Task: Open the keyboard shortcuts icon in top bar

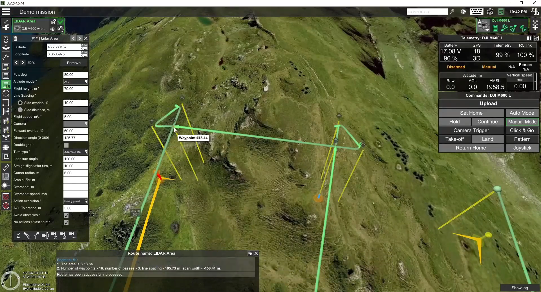Action: pyautogui.click(x=476, y=12)
